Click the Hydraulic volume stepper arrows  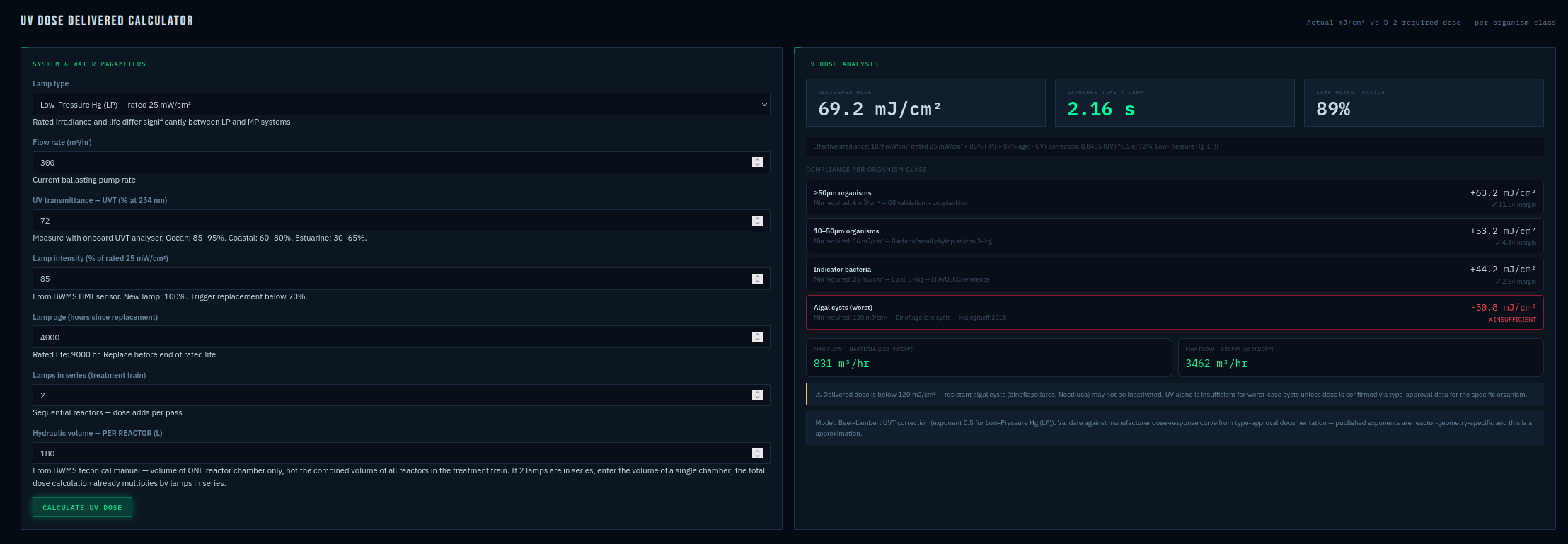(757, 453)
